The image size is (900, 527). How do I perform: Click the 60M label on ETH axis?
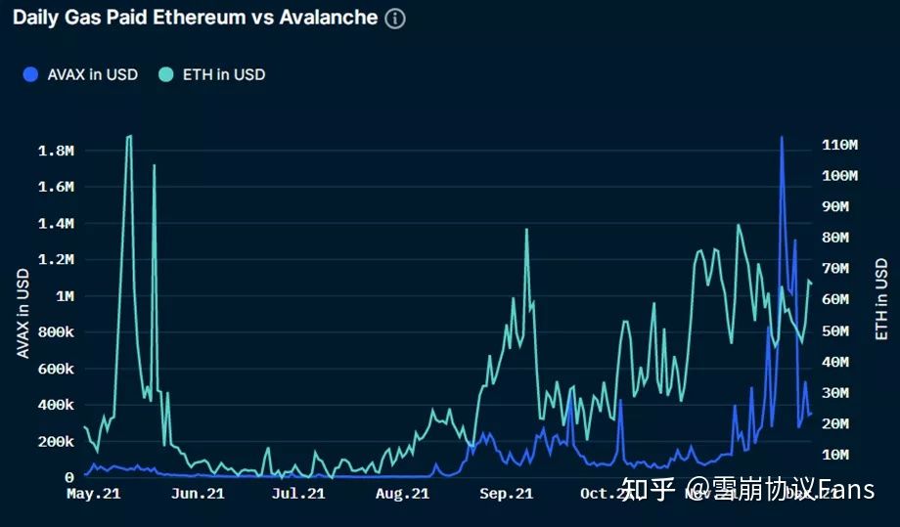(835, 300)
